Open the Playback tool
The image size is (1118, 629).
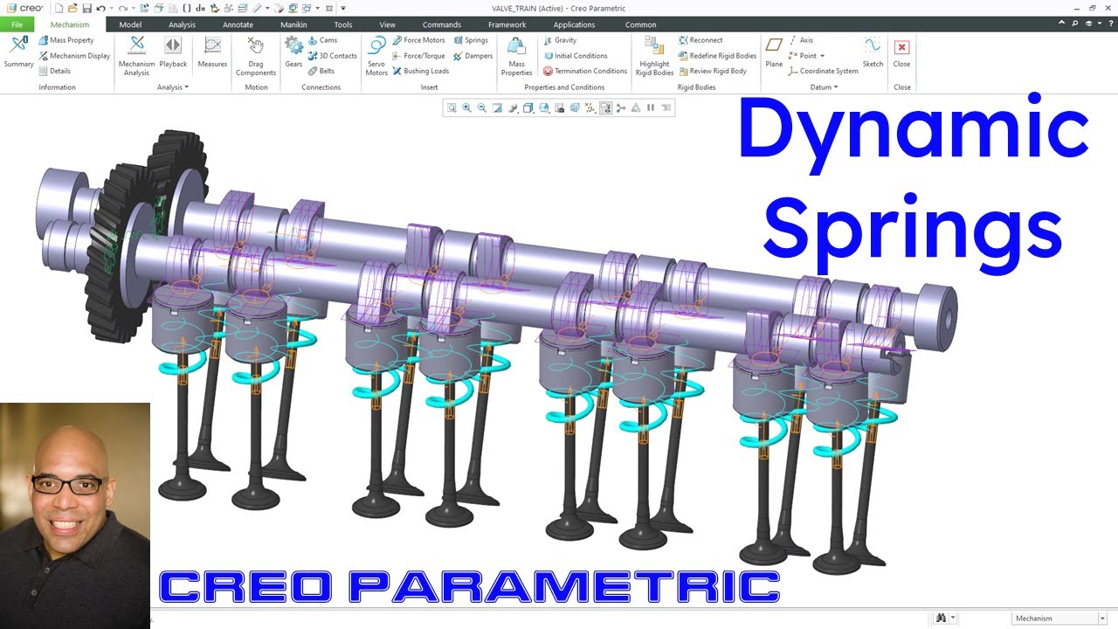173,53
